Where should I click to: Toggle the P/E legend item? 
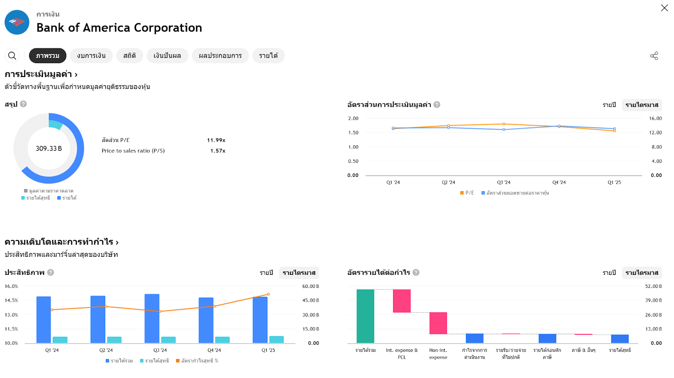(467, 193)
